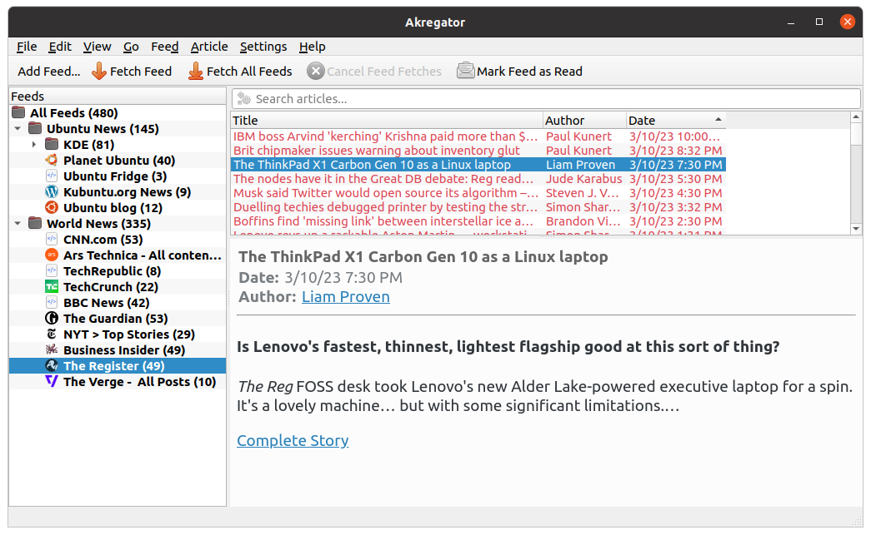Screen dimensions: 871x535
Task: Sort articles by Title column header
Action: [387, 121]
